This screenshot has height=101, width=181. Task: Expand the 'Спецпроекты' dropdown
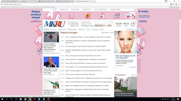click(x=131, y=29)
